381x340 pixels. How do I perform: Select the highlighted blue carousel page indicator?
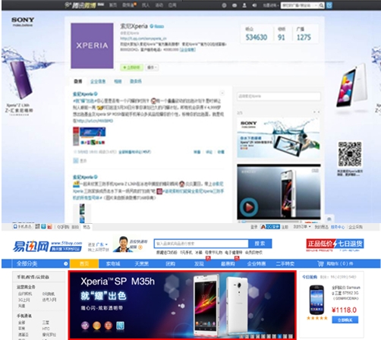[279, 336]
